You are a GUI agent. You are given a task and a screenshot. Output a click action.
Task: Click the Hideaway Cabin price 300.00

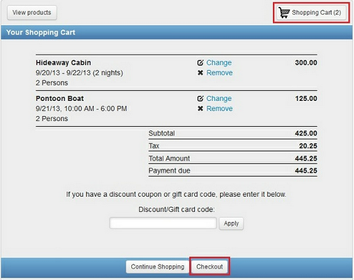(x=306, y=62)
